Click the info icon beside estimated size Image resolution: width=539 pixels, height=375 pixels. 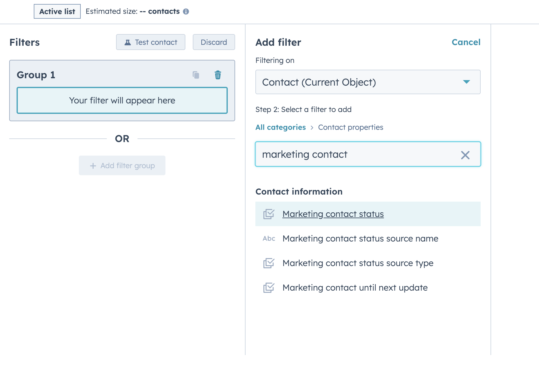(187, 11)
